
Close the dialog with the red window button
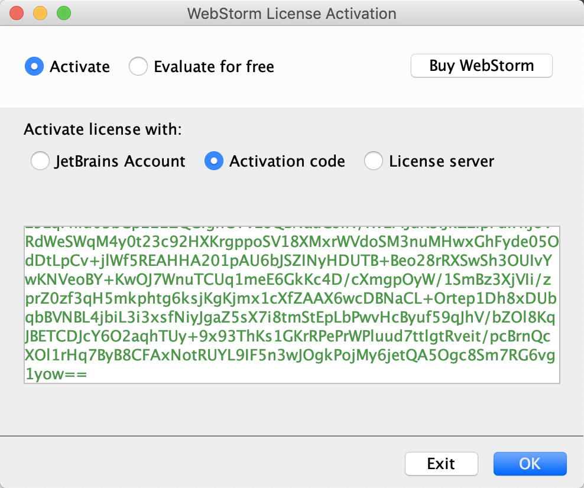17,13
